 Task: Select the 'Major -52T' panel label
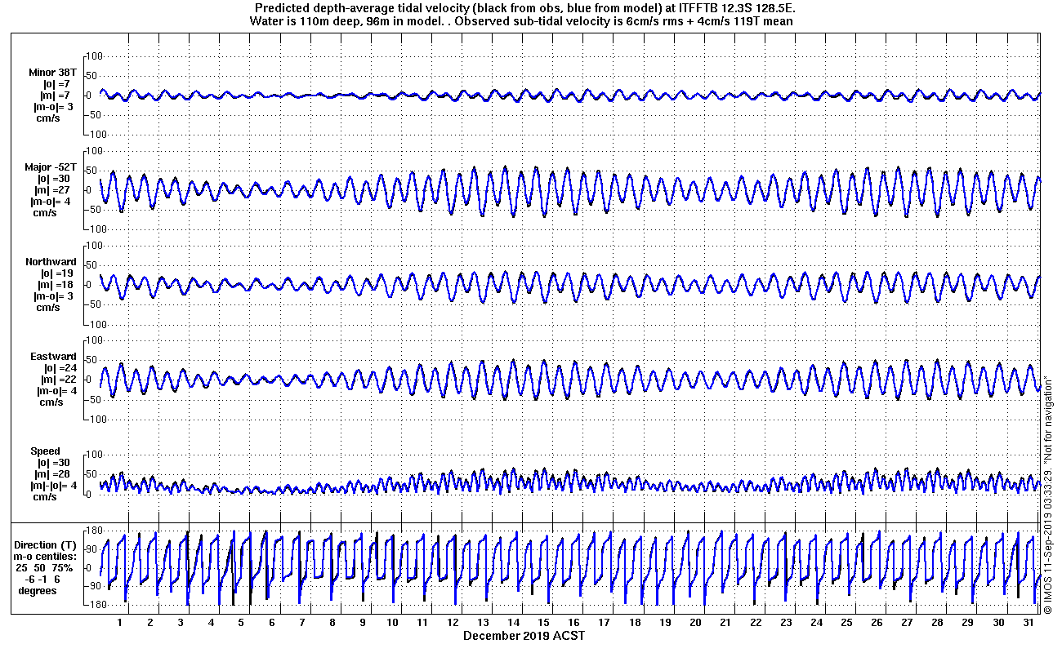[x=51, y=167]
